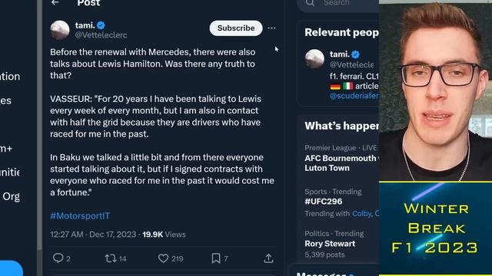Open the @Vetteleclerc handle in post header
The height and width of the screenshot is (276, 492).
coord(101,35)
